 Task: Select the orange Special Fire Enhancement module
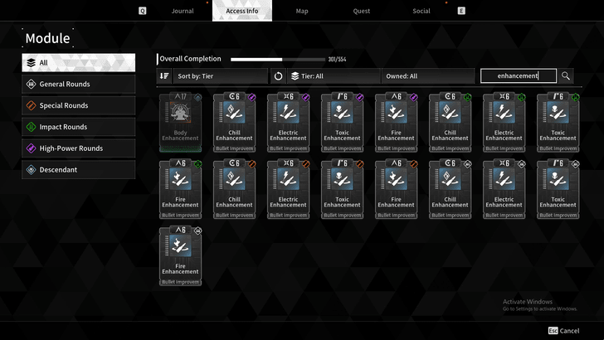coord(396,189)
